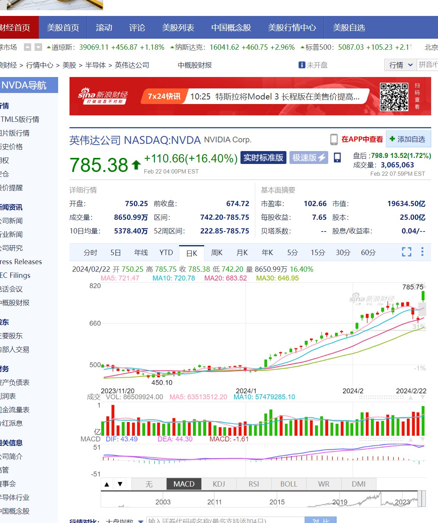Switch chart to YTD tab
The width and height of the screenshot is (438, 523).
166,252
